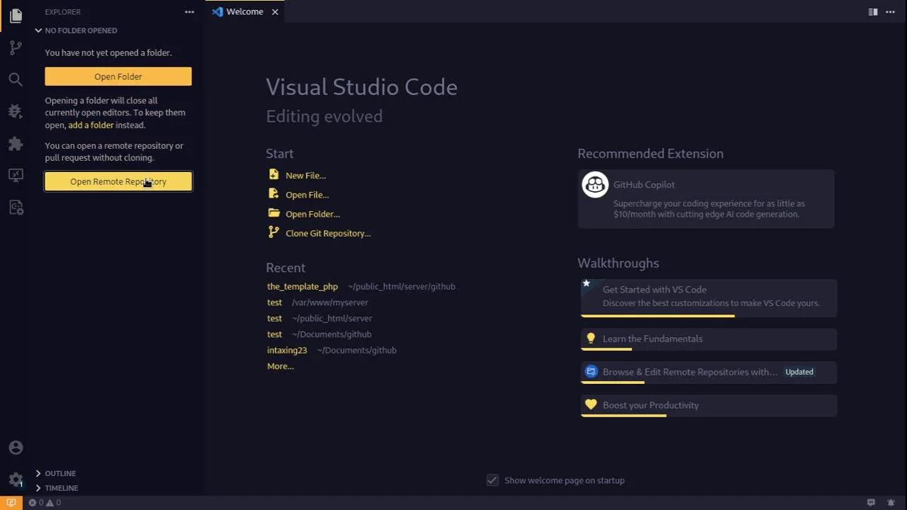This screenshot has width=907, height=510.
Task: Click the Manage gear icon
Action: click(x=16, y=479)
